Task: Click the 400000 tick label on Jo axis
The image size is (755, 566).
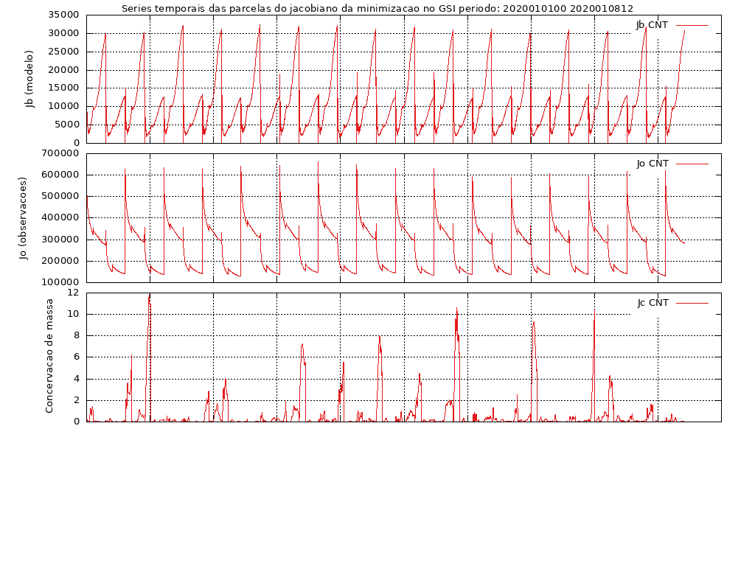Action: click(60, 218)
